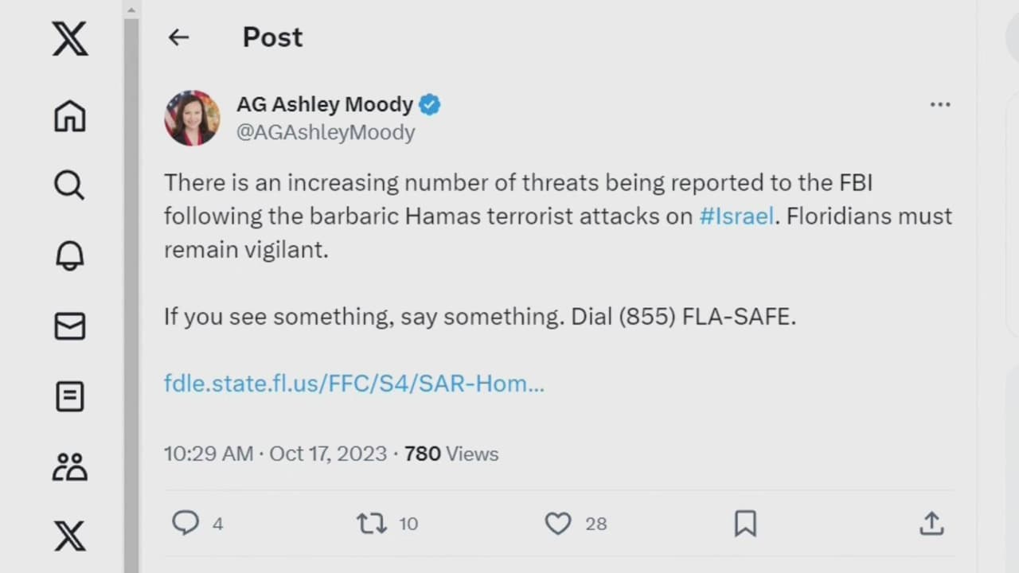Click the X logo at top left
Viewport: 1019px width, 573px height.
[70, 37]
